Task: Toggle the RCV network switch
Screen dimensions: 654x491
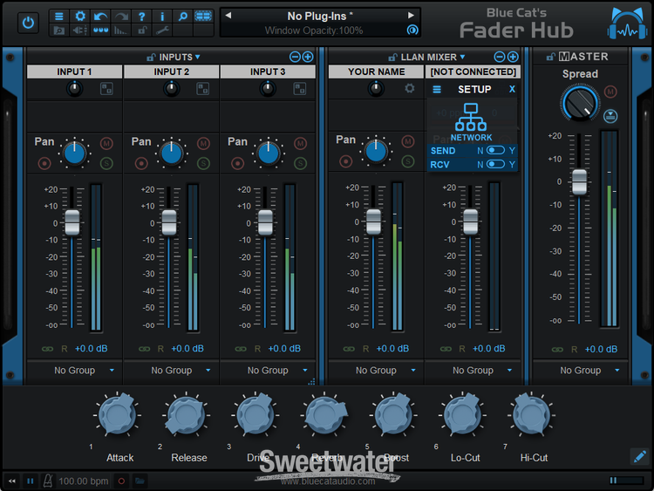Action: point(496,164)
